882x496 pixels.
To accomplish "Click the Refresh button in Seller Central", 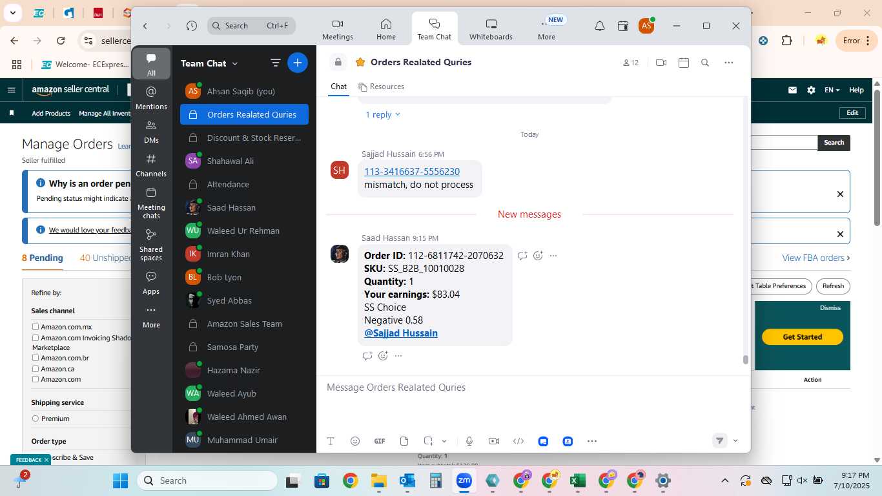I will click(833, 286).
